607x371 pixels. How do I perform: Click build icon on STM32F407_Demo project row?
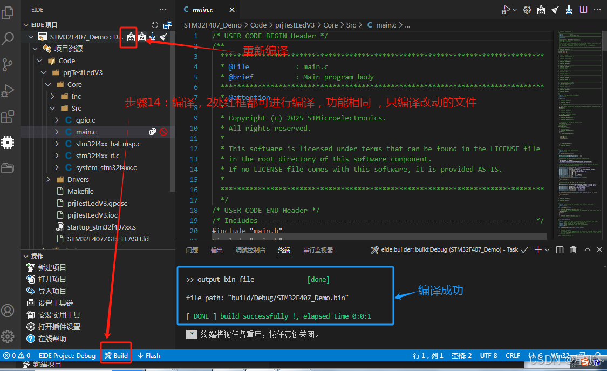point(131,37)
